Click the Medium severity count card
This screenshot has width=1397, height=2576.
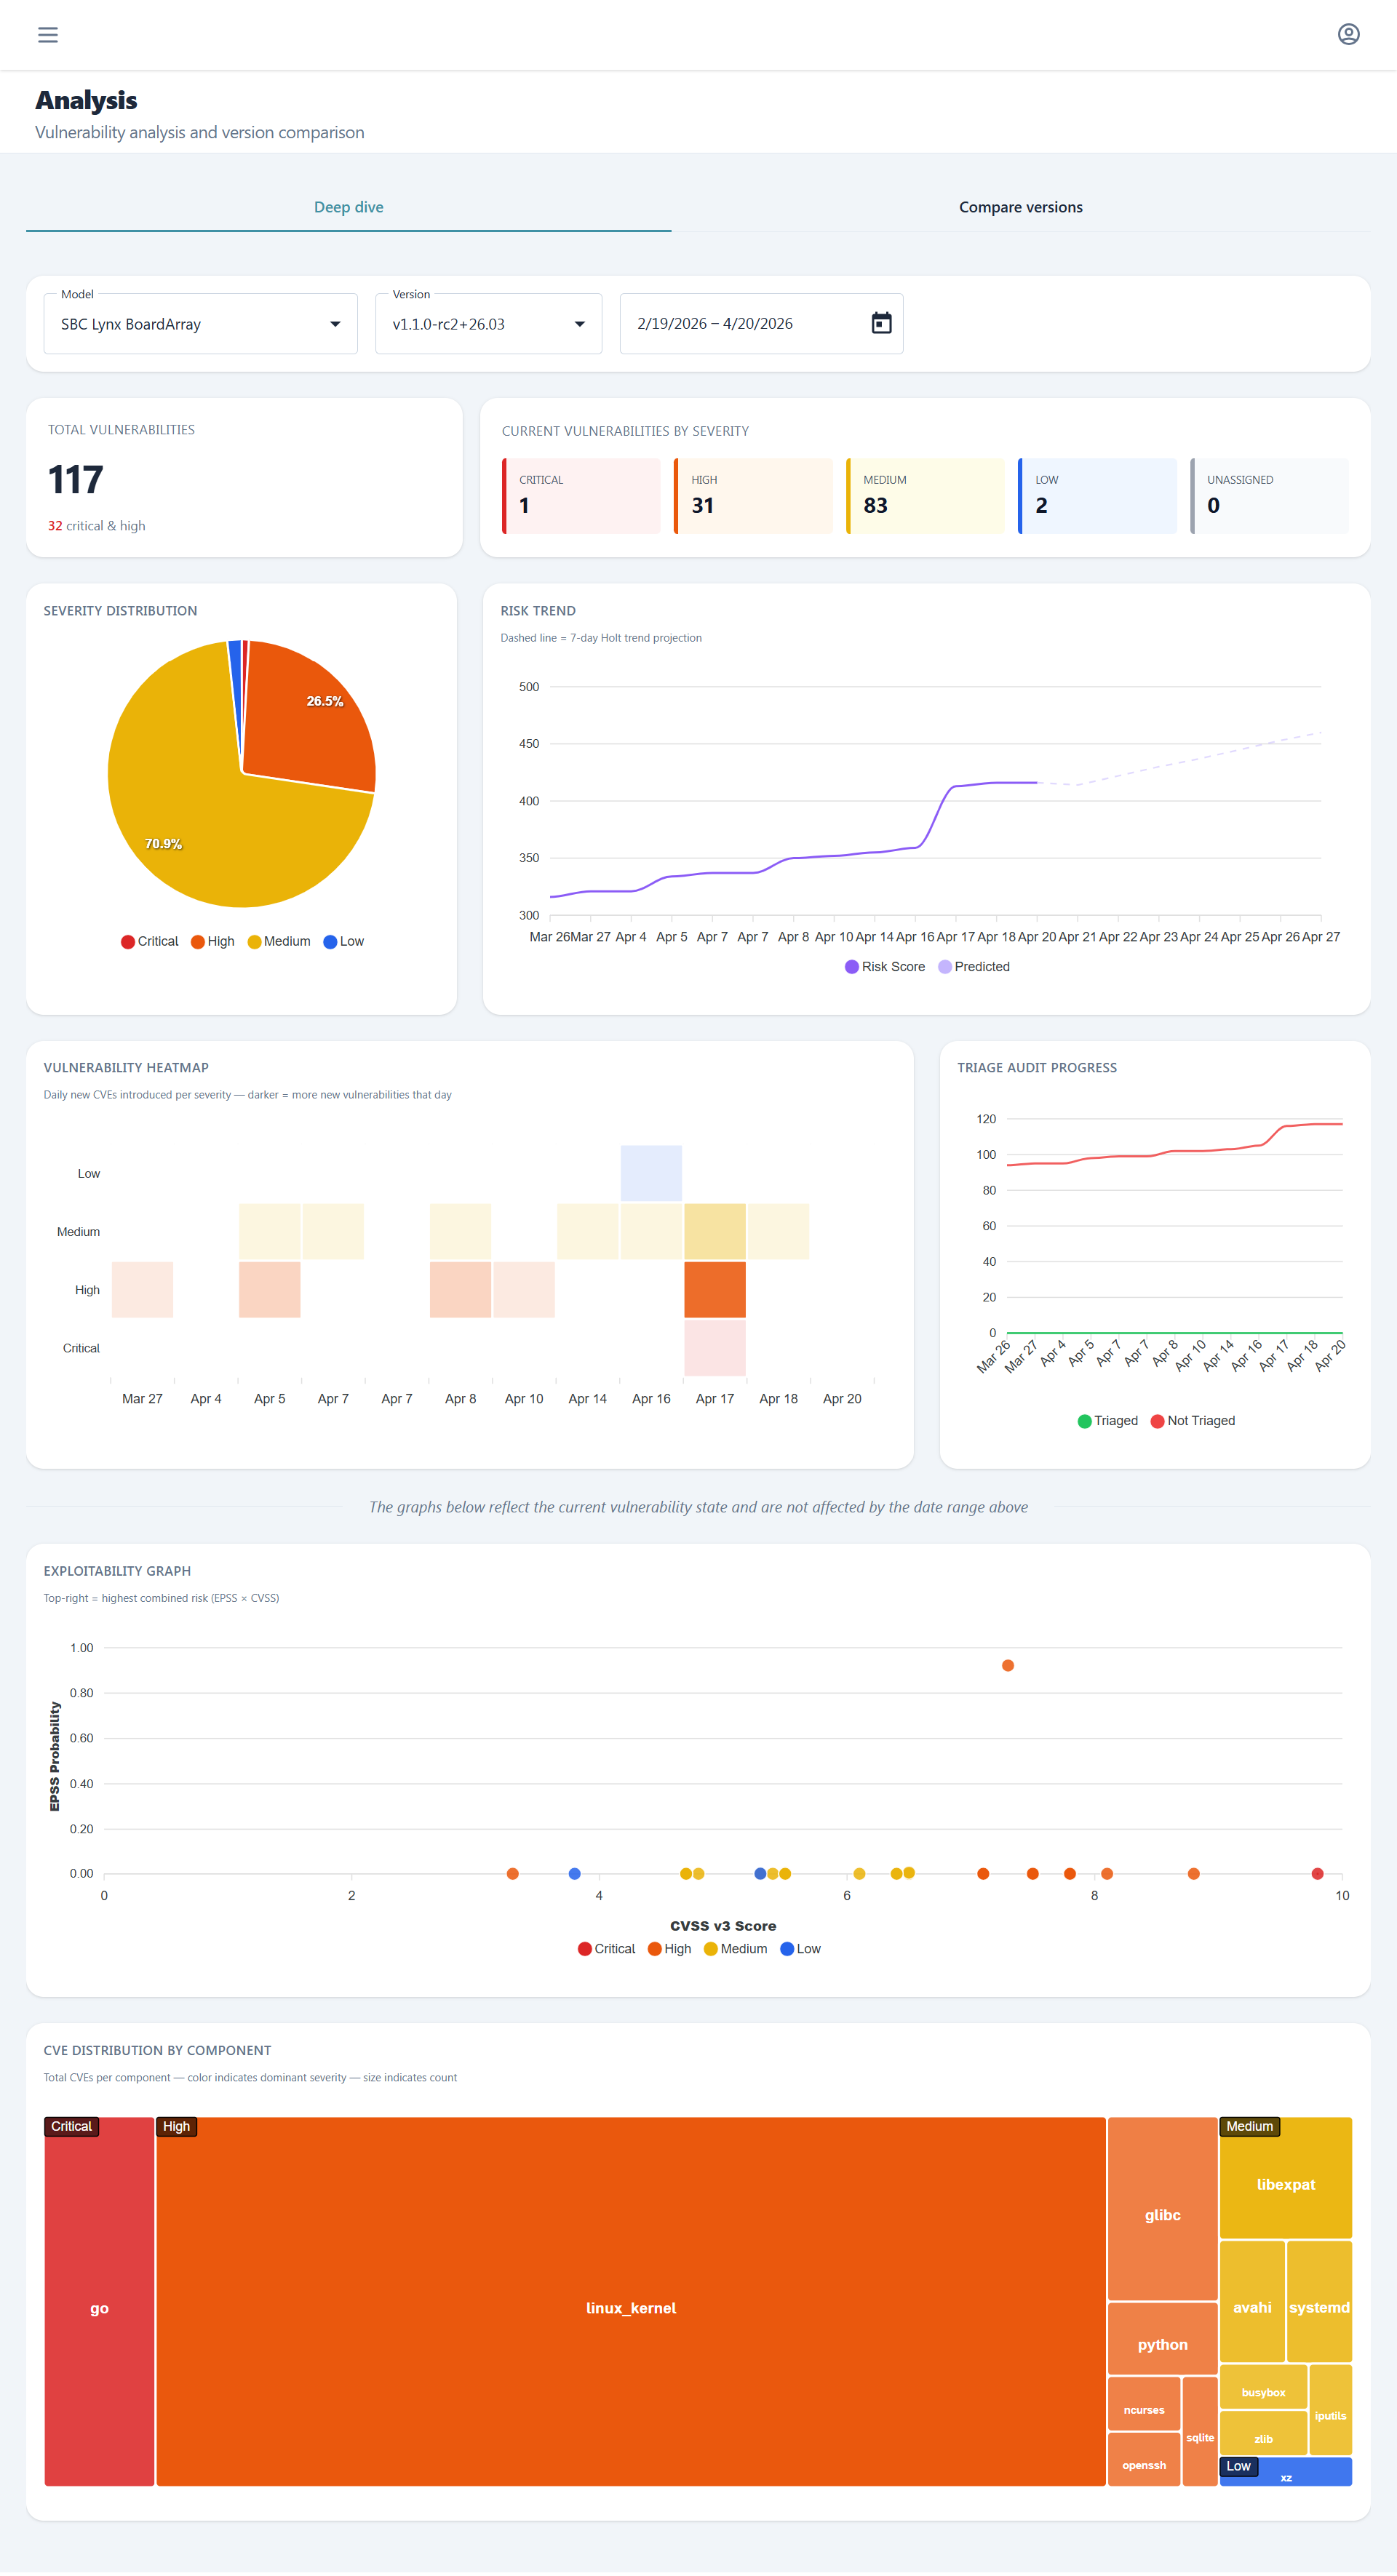(x=925, y=495)
